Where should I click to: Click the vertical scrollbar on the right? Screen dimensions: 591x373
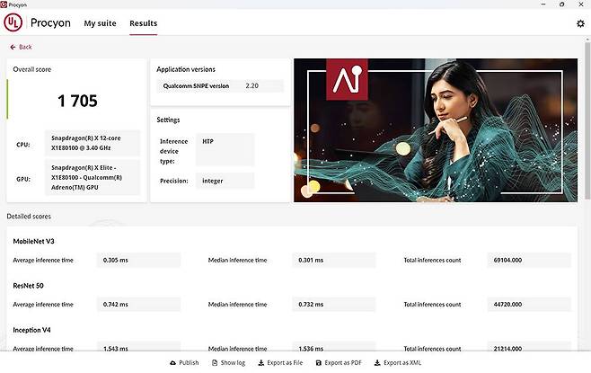pos(587,180)
